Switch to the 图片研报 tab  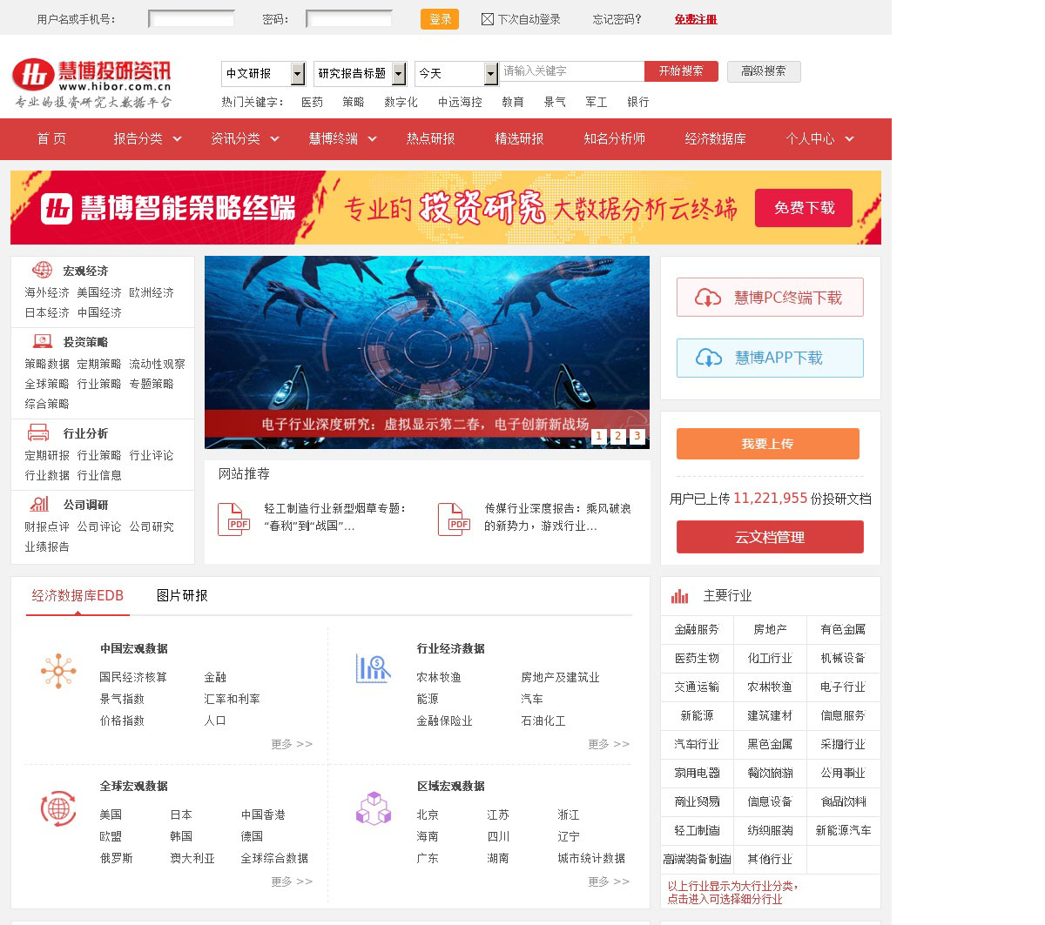click(x=182, y=596)
